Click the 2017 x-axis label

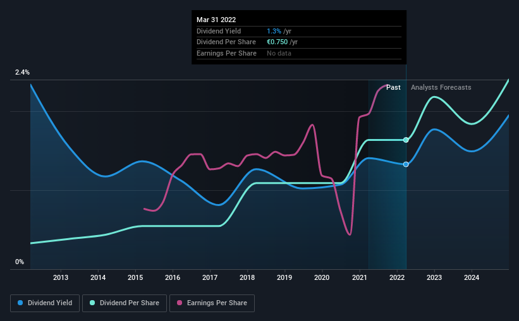(x=210, y=277)
